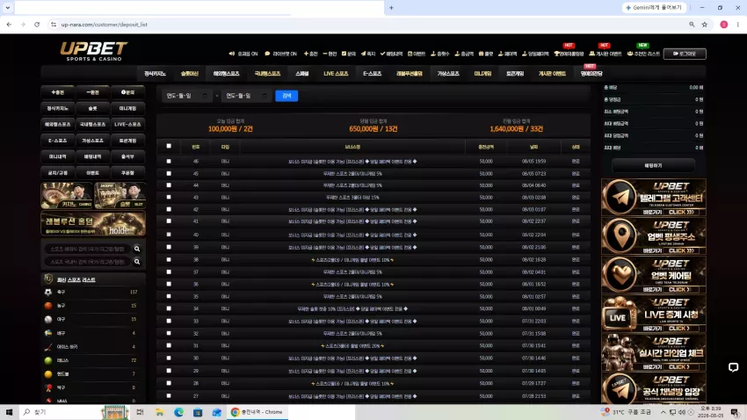Viewport: 747px width, 420px height.
Task: Check the box for row 33
Action: [x=169, y=321]
